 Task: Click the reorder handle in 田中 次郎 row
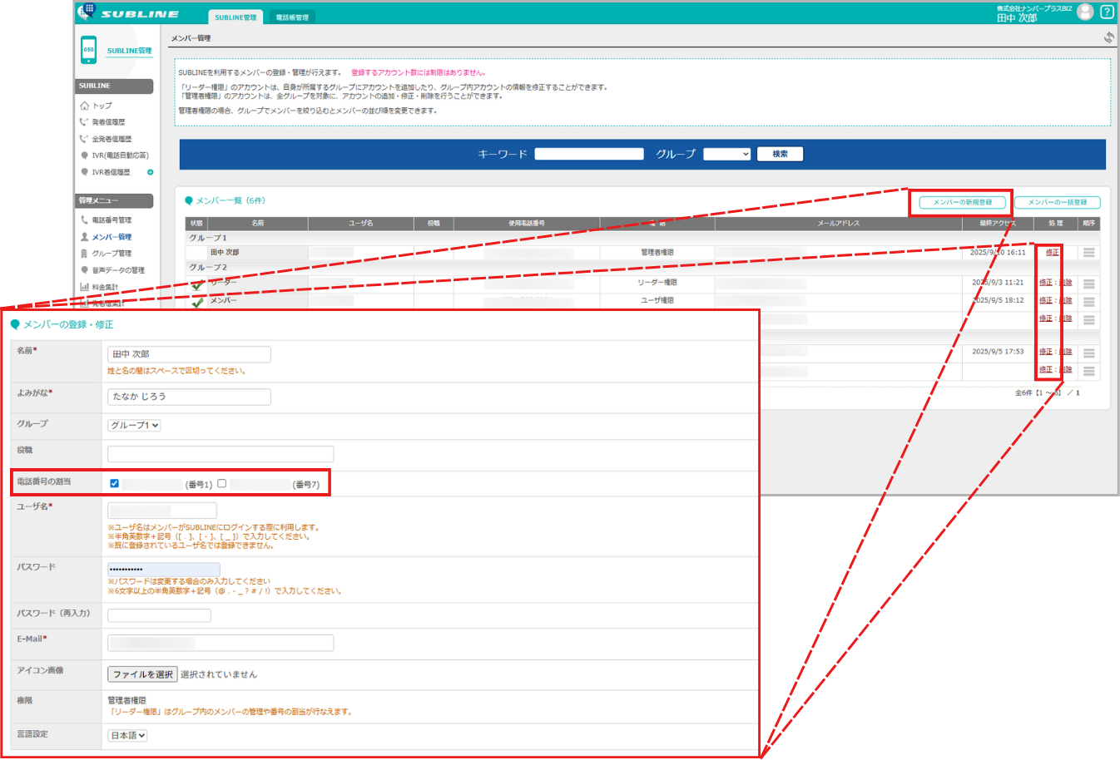pyautogui.click(x=1088, y=253)
